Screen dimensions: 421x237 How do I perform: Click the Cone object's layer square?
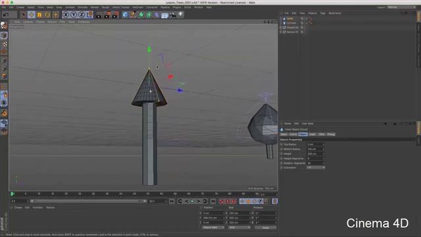pyautogui.click(x=302, y=18)
